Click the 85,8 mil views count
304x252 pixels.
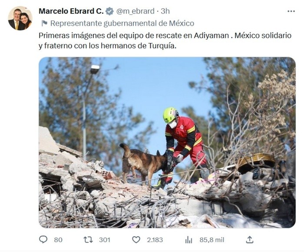(x=212, y=240)
